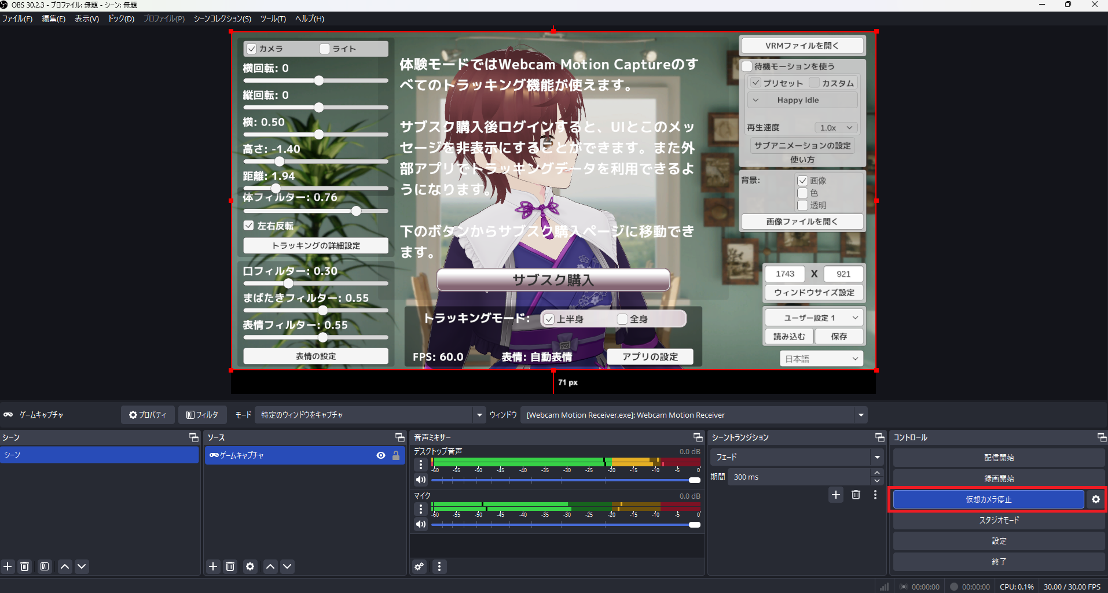
Task: Open the ファイル(F) menu
Action: pos(17,19)
